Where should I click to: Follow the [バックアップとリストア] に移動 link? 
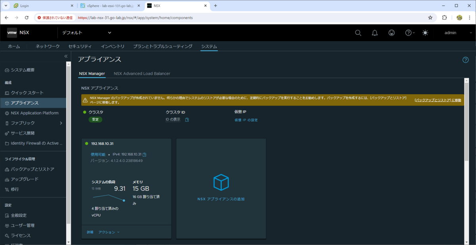point(438,100)
